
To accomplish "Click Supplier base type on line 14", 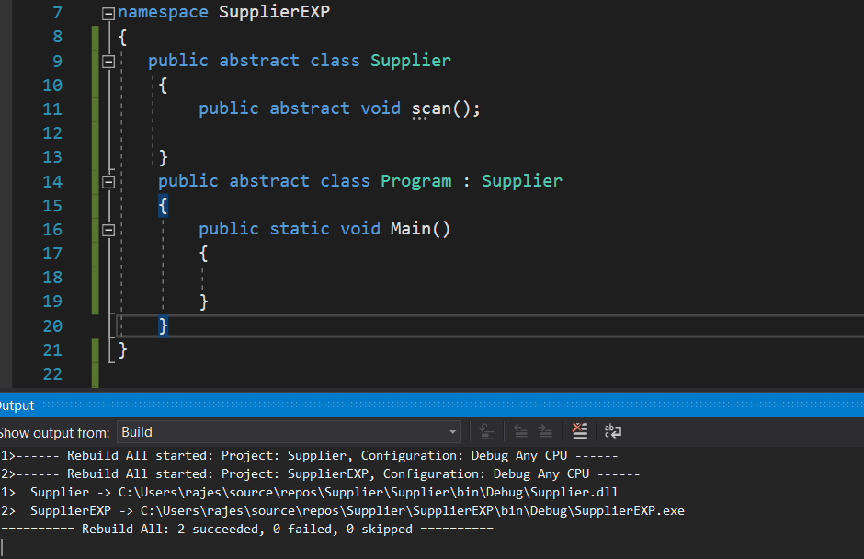I will click(522, 181).
